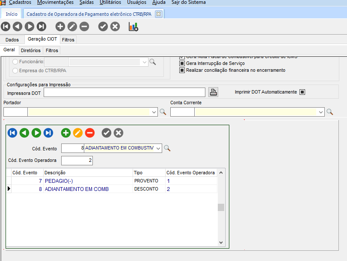The width and height of the screenshot is (347, 261).
Task: Go to next event with green arrow
Action: [36, 133]
